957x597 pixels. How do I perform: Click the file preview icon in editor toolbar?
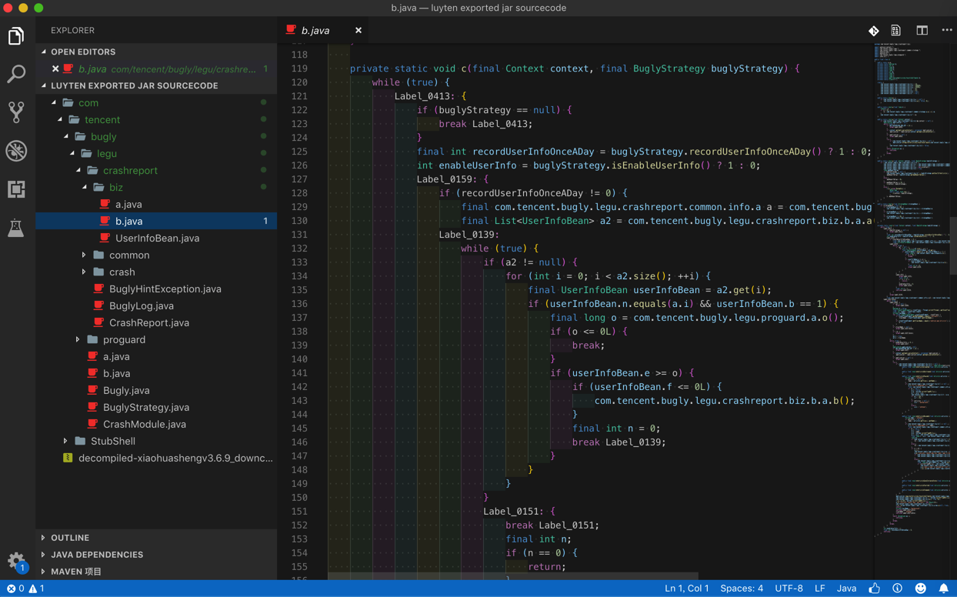896,31
